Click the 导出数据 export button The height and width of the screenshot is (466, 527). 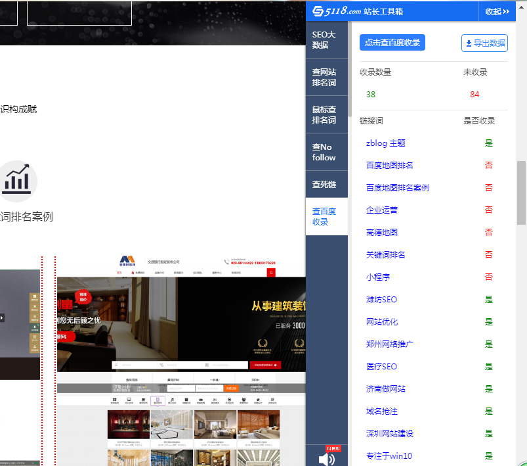(x=484, y=43)
